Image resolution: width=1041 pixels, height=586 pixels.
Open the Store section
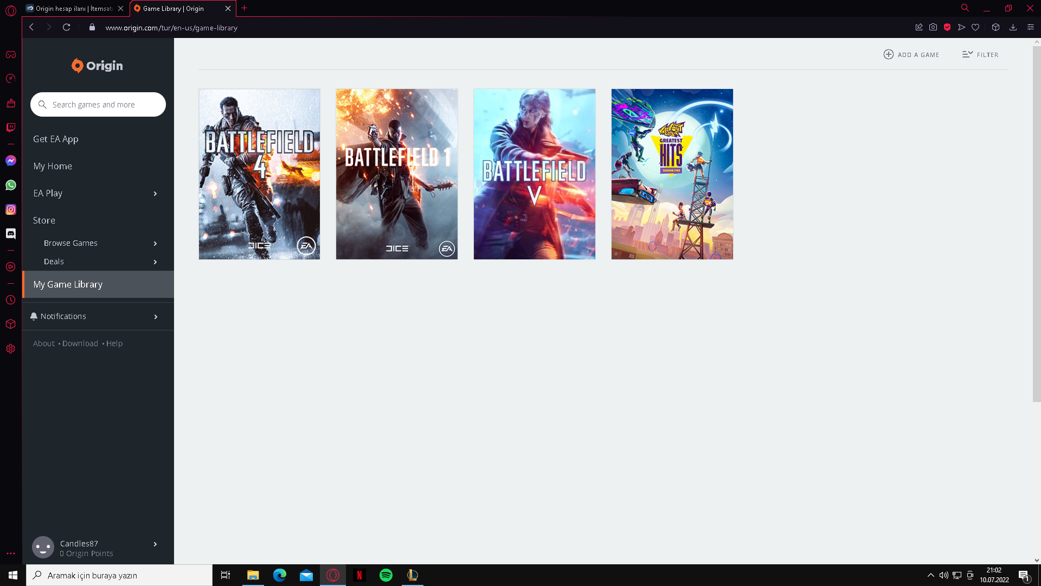44,220
